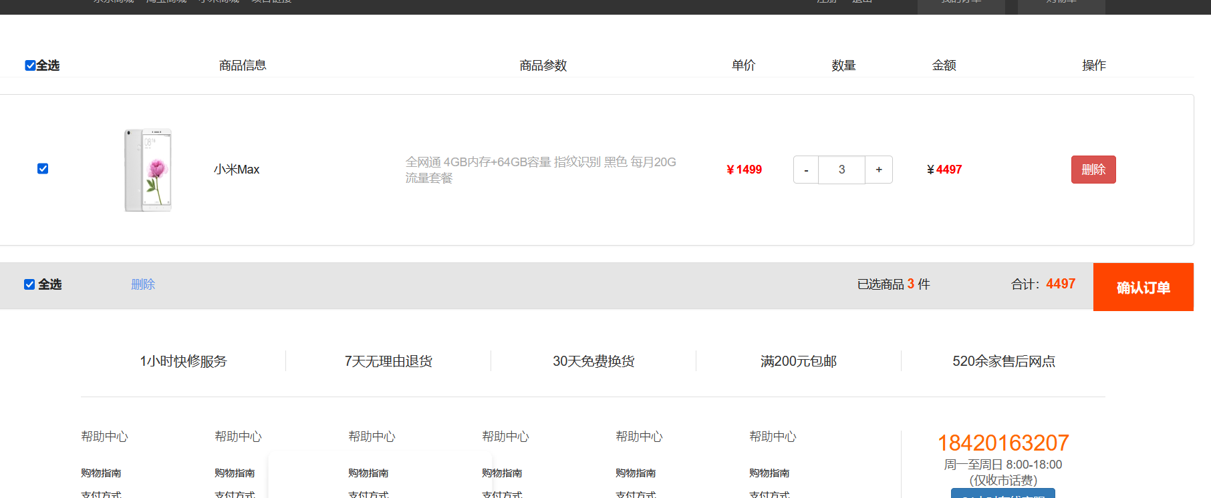Click the 合计: 4497 total
The width and height of the screenshot is (1211, 498).
pos(1043,284)
